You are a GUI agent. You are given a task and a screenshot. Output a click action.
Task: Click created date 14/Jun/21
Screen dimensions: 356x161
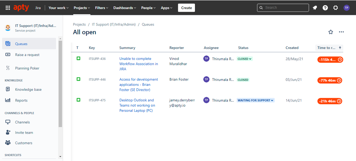point(294,100)
